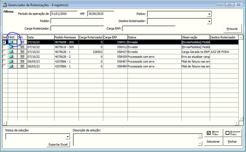246x152 pixels.
Task: Open history icon for row 4075628 - 2
Action: 13,57
